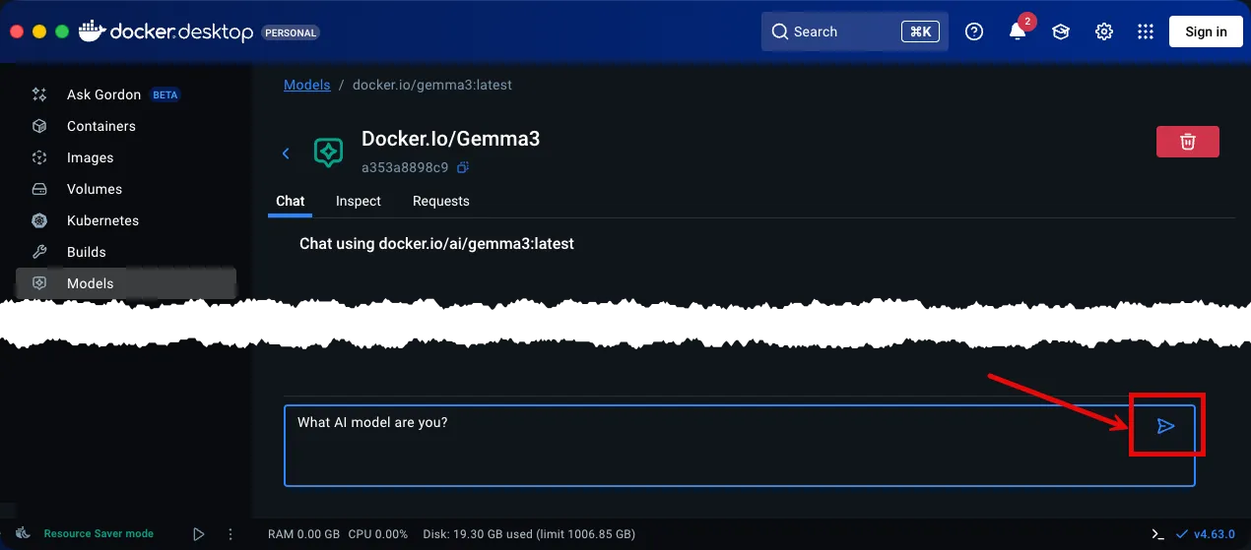Open the apps grid menu
The image size is (1251, 550).
(x=1146, y=31)
